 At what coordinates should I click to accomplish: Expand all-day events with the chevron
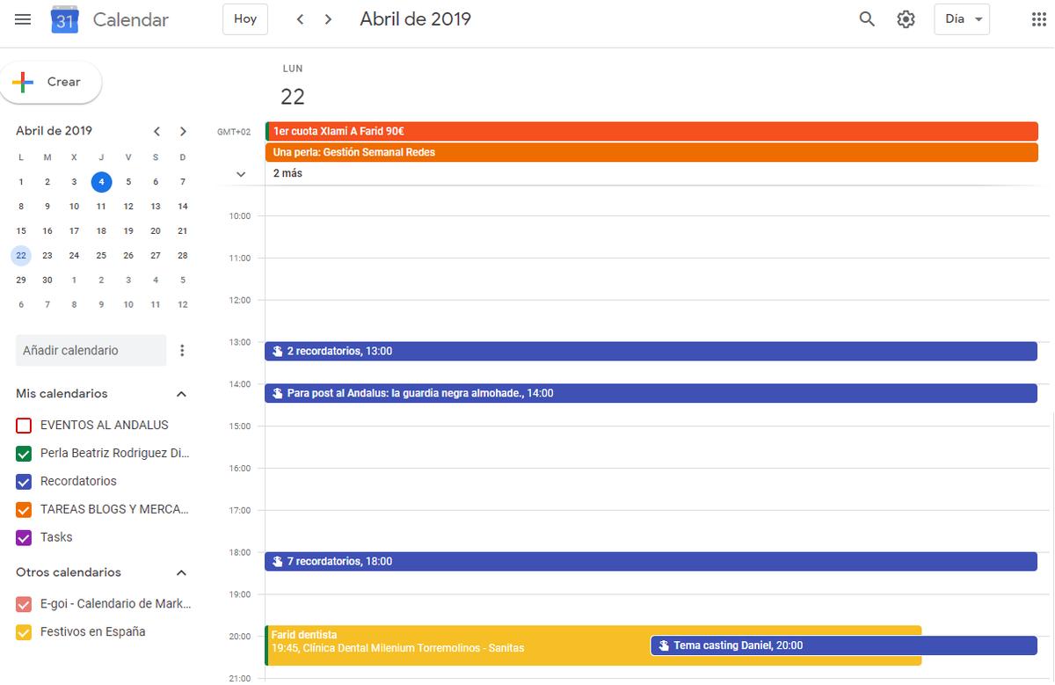[241, 174]
